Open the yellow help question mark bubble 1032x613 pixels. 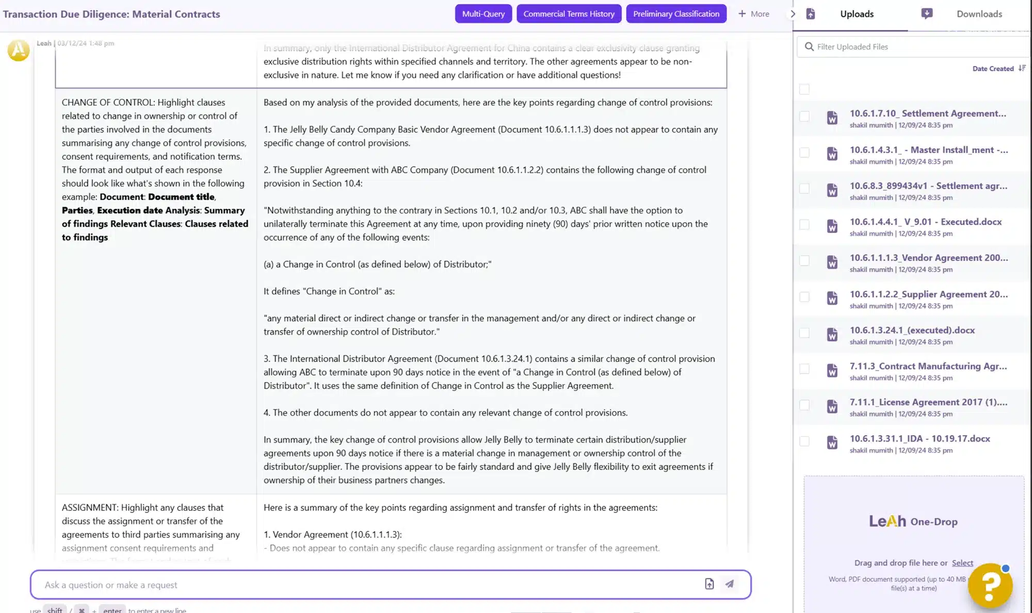[990, 586]
